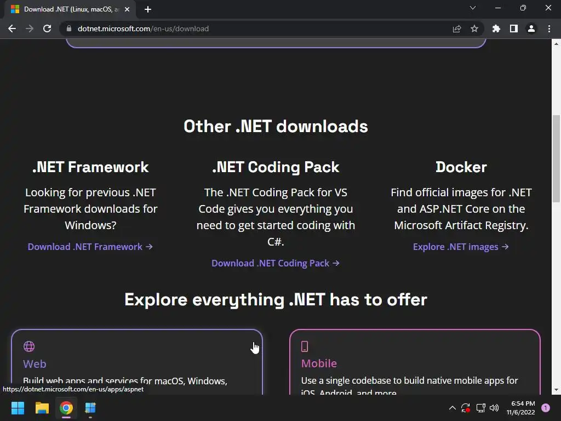Open the tab search dropdown
The image size is (561, 421).
point(473,8)
